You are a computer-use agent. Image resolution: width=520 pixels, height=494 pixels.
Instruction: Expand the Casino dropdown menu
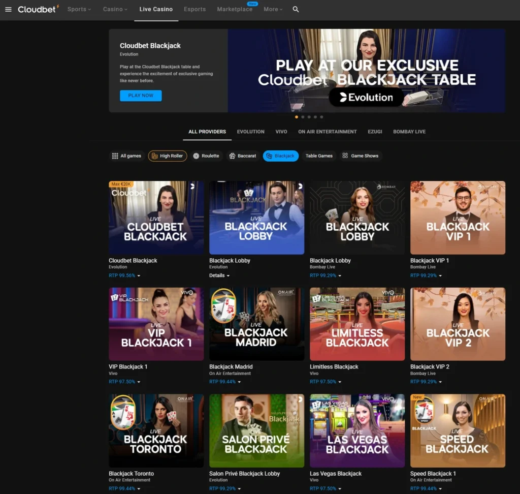click(115, 9)
